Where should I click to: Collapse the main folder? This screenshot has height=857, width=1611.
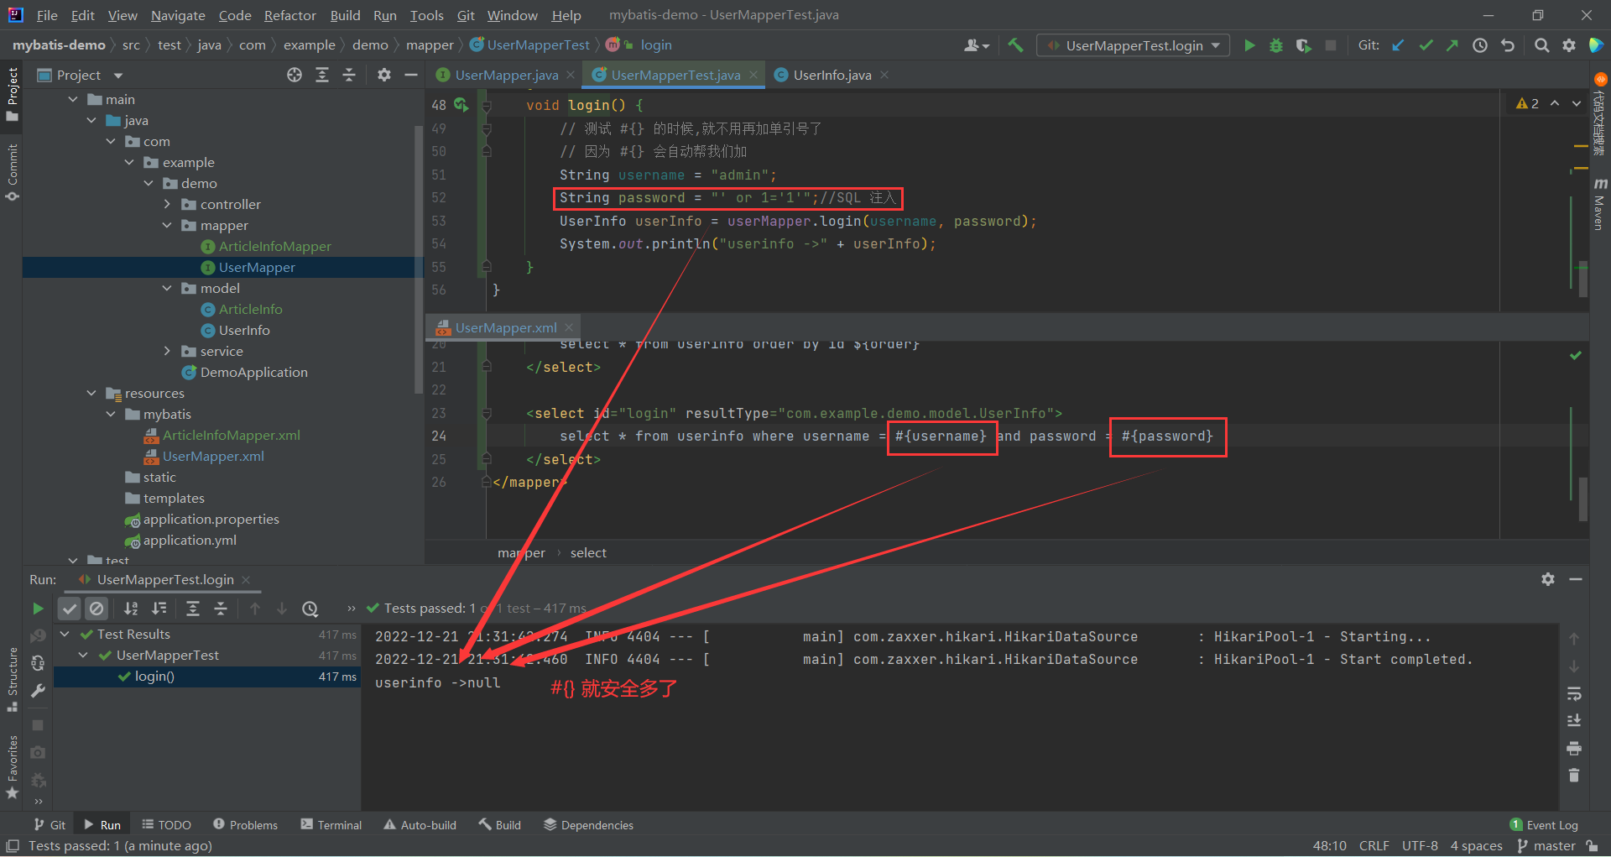73,99
